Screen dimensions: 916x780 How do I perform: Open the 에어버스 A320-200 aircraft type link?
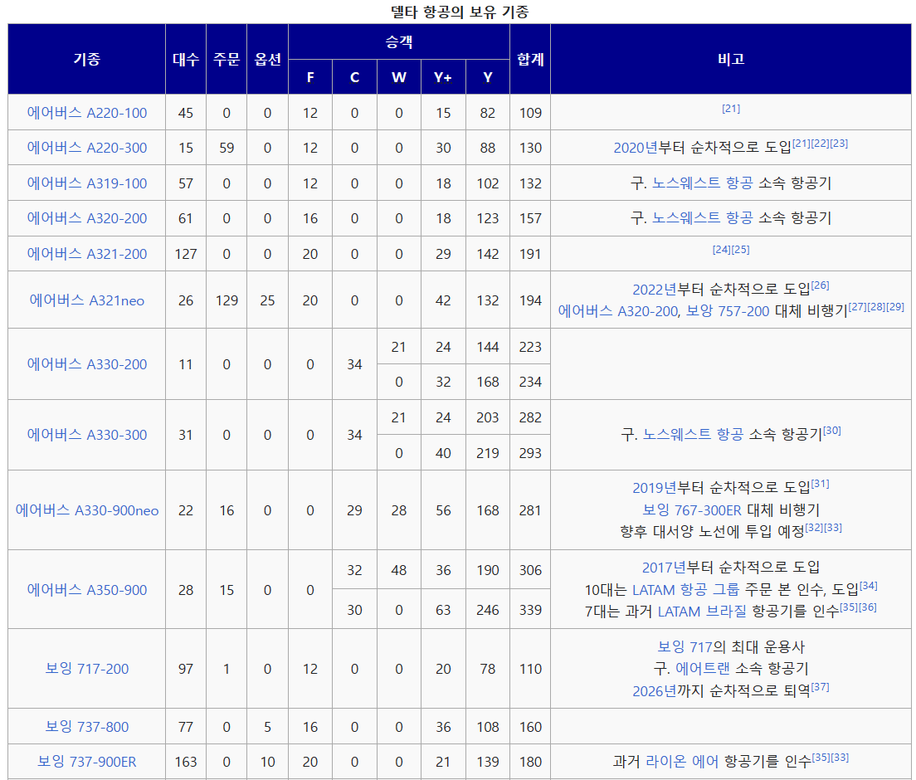(87, 218)
